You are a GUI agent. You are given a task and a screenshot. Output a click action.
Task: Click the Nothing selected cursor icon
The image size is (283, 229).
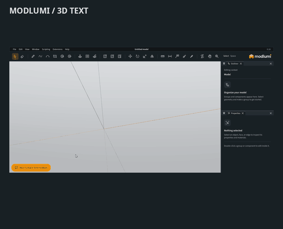228,123
